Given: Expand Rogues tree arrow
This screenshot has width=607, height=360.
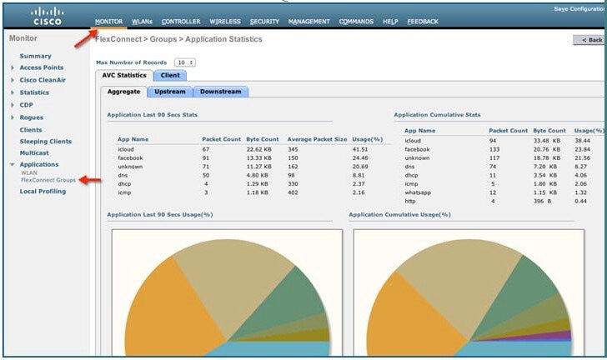Looking at the screenshot, I should click(13, 117).
